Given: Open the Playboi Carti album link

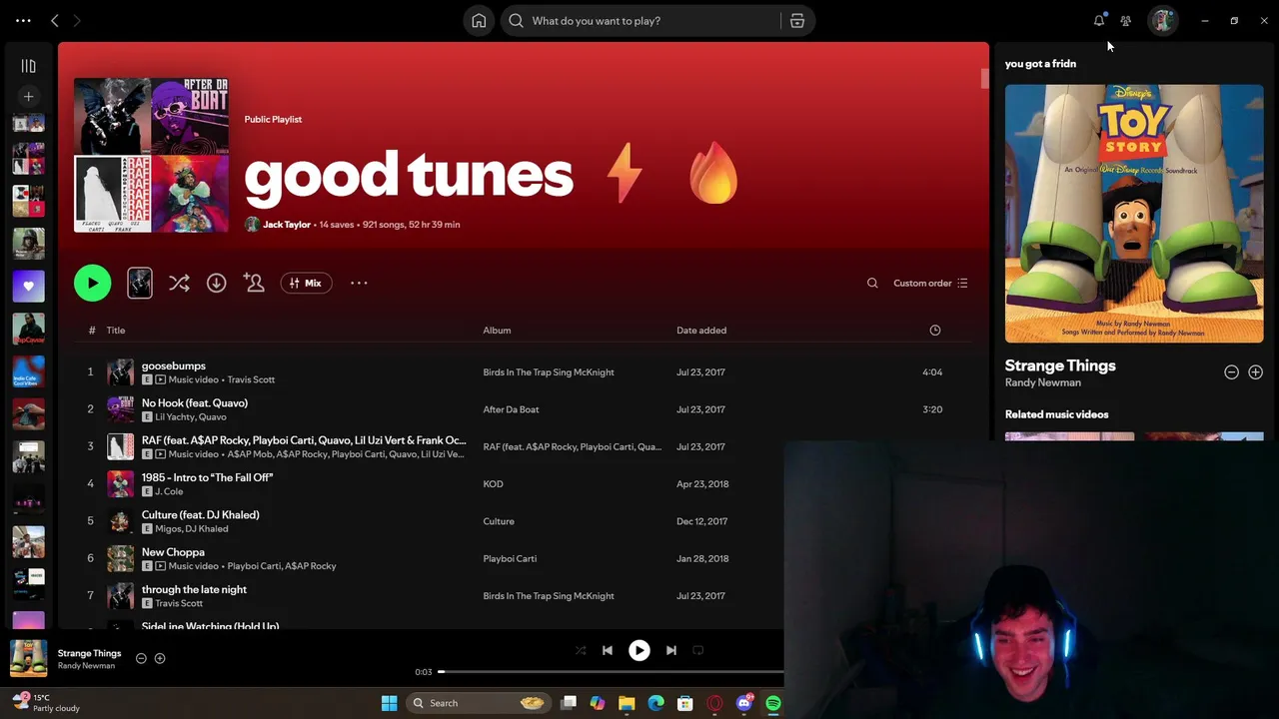Looking at the screenshot, I should point(510,559).
